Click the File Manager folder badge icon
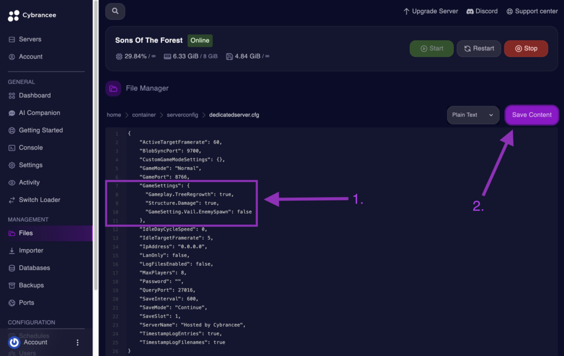 click(x=113, y=89)
